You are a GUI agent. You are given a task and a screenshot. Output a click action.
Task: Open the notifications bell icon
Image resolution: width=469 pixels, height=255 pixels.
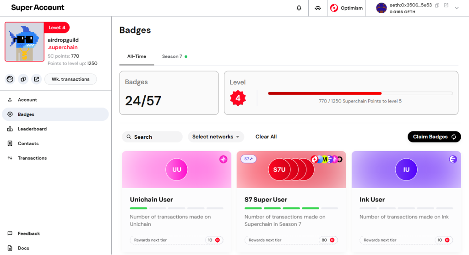tap(299, 8)
